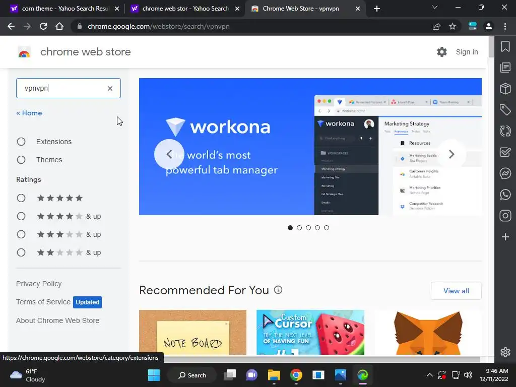516x387 pixels.
Task: Open the sidebar bookmarks icon
Action: coord(505,46)
